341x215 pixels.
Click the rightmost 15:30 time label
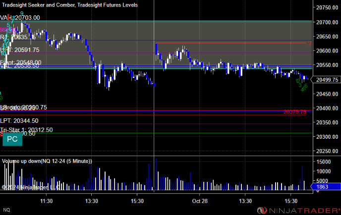[291, 201]
